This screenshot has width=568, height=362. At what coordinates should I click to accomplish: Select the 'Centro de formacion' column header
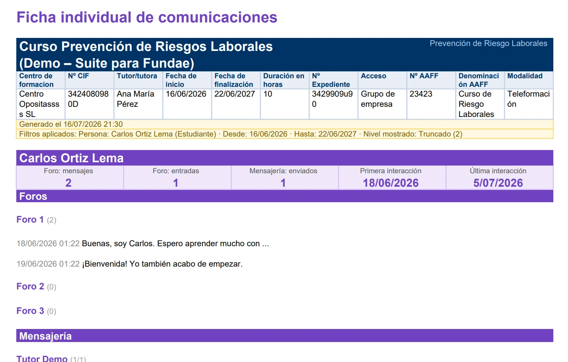pos(41,80)
